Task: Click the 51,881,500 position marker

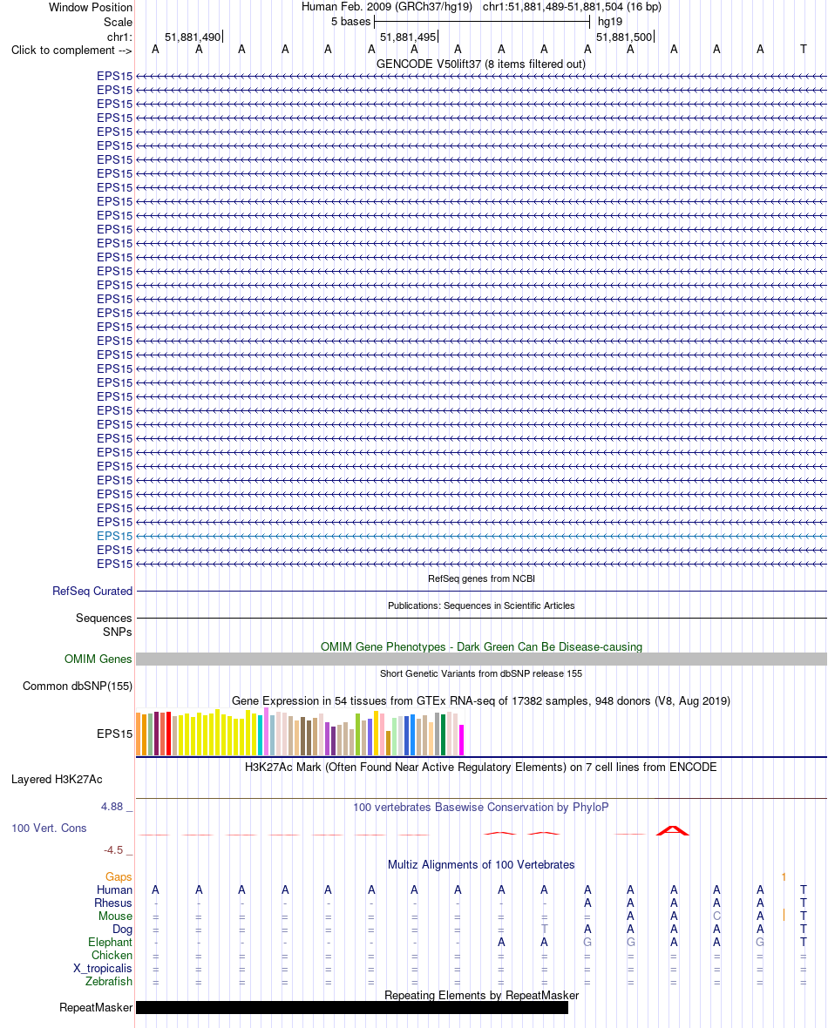Action: [624, 37]
